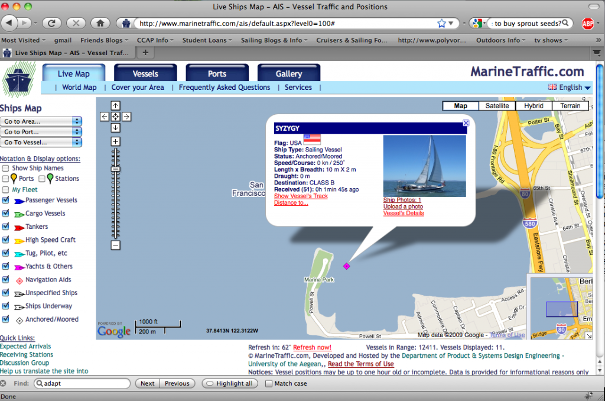605x401 pixels.
Task: Zoom out the map with the minus button
Action: pyautogui.click(x=115, y=245)
